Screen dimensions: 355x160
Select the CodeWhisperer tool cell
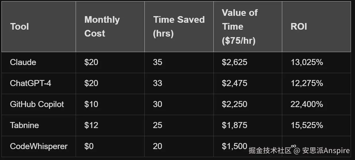[x=39, y=146]
